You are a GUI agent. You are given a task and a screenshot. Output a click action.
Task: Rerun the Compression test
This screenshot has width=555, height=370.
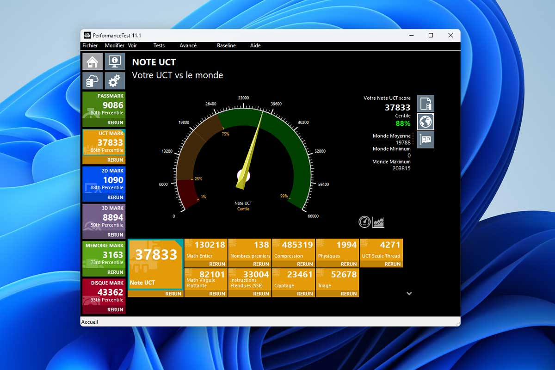pyautogui.click(x=305, y=264)
